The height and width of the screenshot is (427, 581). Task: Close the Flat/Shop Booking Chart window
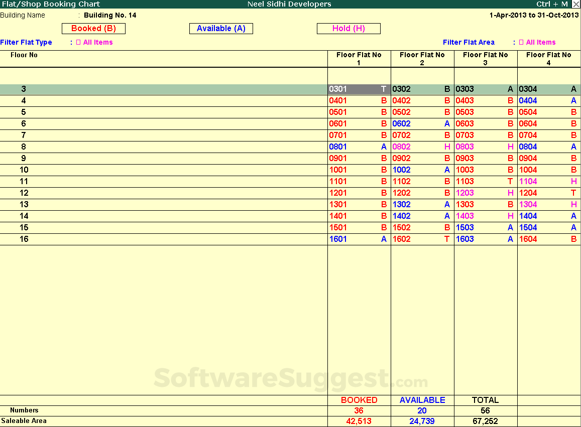coord(576,4)
